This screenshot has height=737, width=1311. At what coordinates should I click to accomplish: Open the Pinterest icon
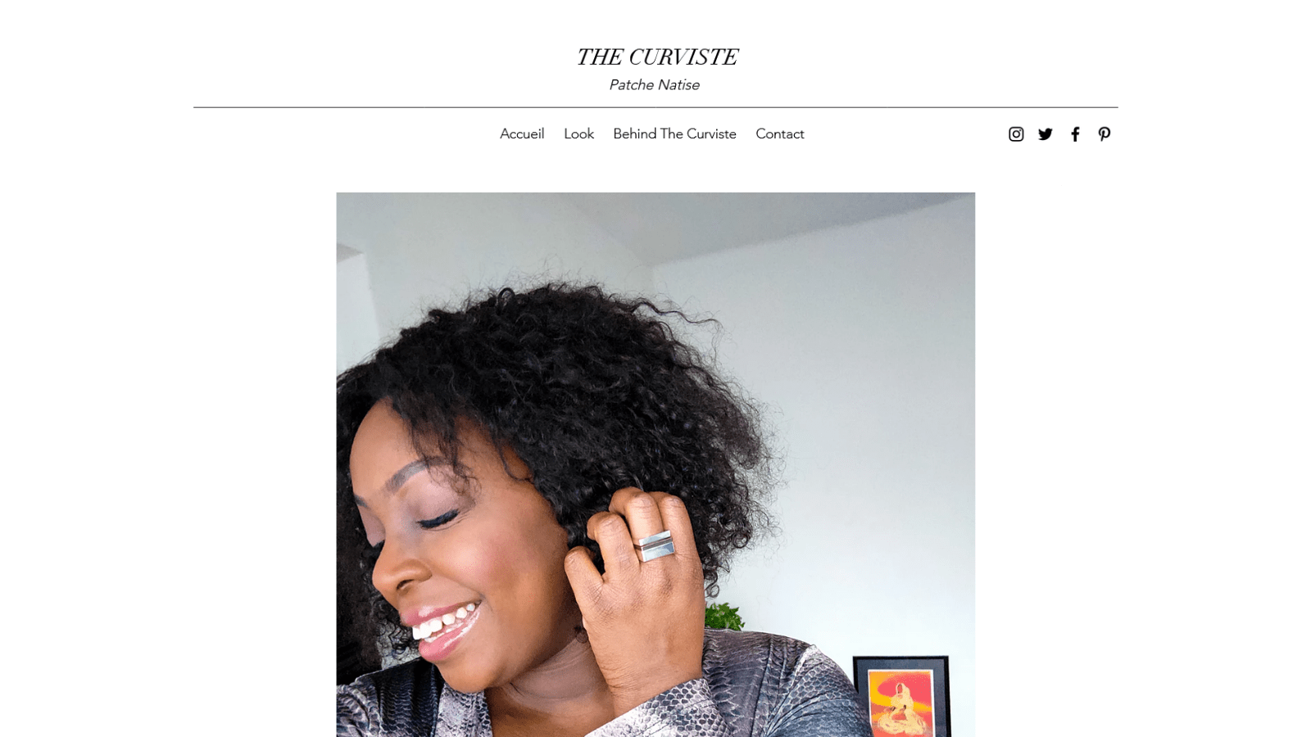(x=1105, y=134)
